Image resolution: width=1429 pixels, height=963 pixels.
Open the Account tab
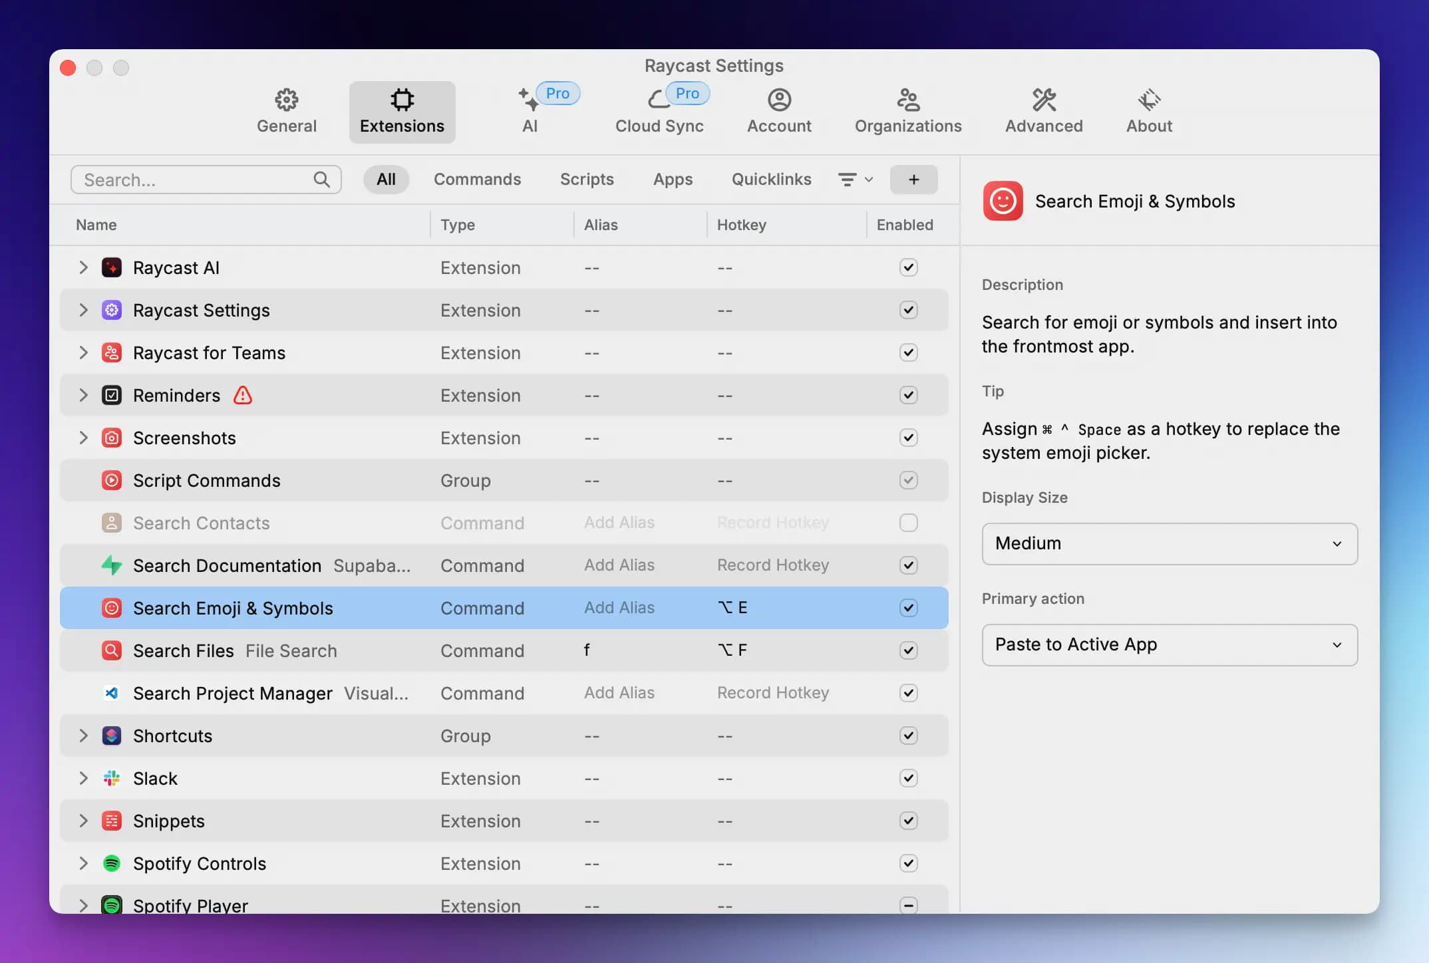tap(779, 112)
